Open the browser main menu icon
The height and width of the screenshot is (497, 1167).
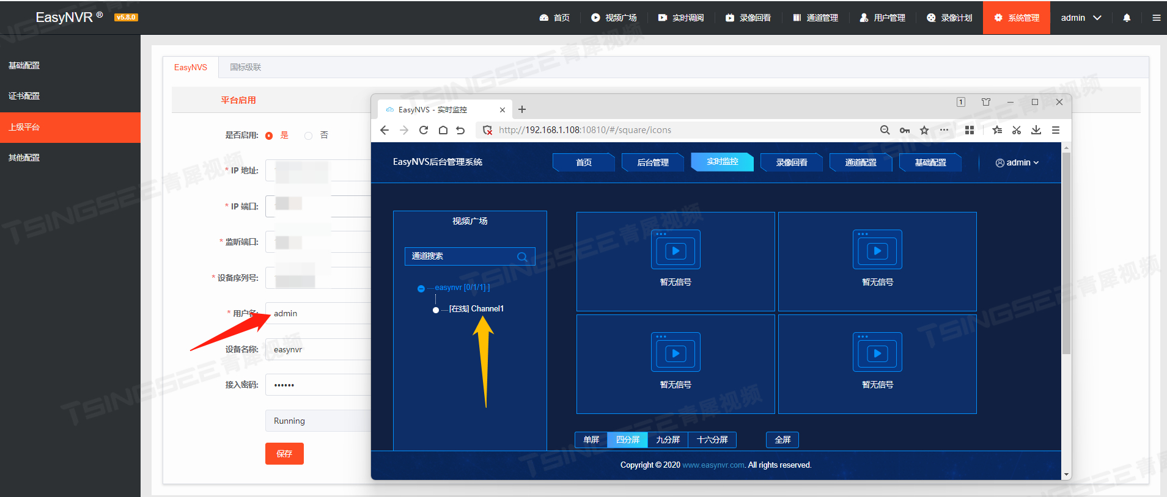tap(1056, 130)
